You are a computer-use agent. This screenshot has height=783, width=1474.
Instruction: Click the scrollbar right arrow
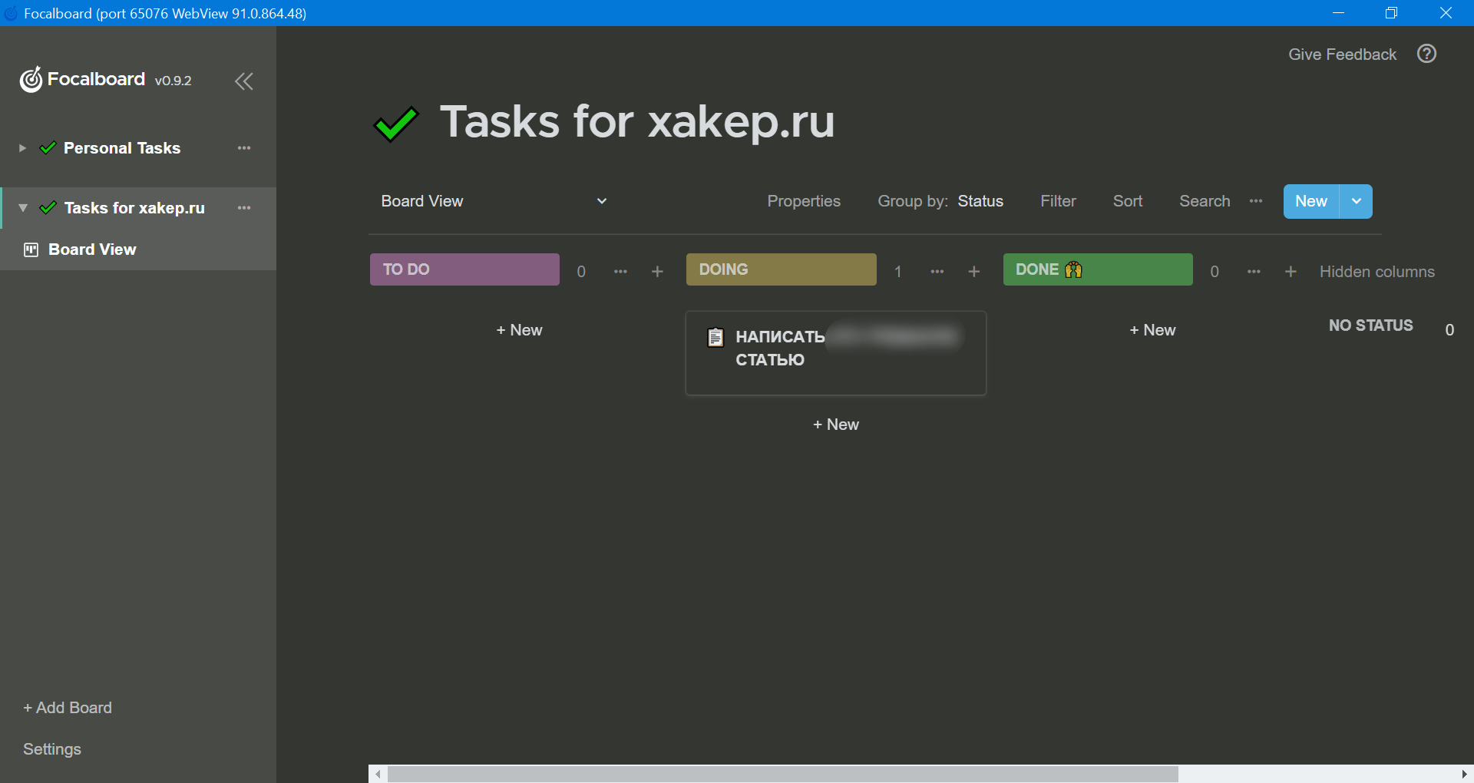click(x=1464, y=774)
